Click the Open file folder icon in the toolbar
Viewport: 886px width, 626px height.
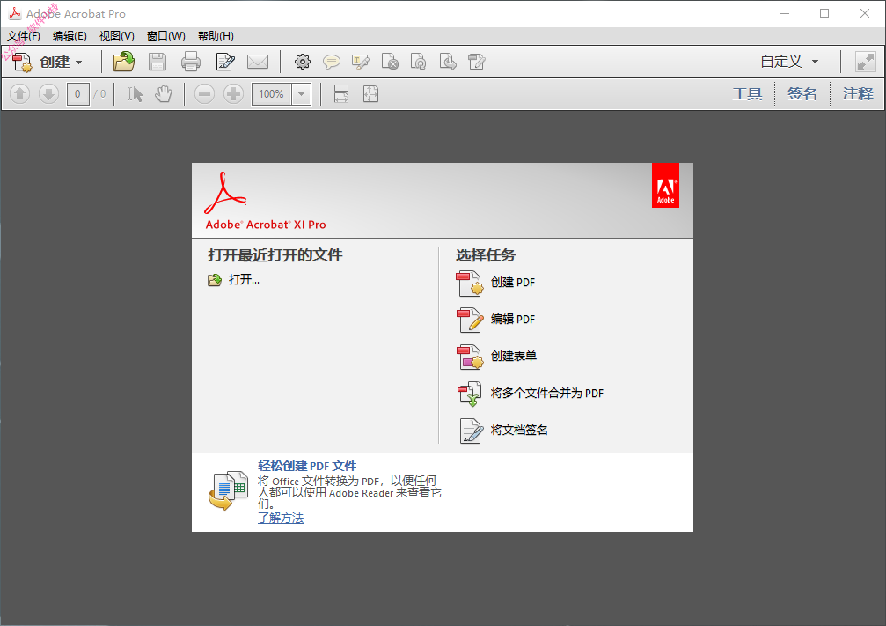(124, 62)
